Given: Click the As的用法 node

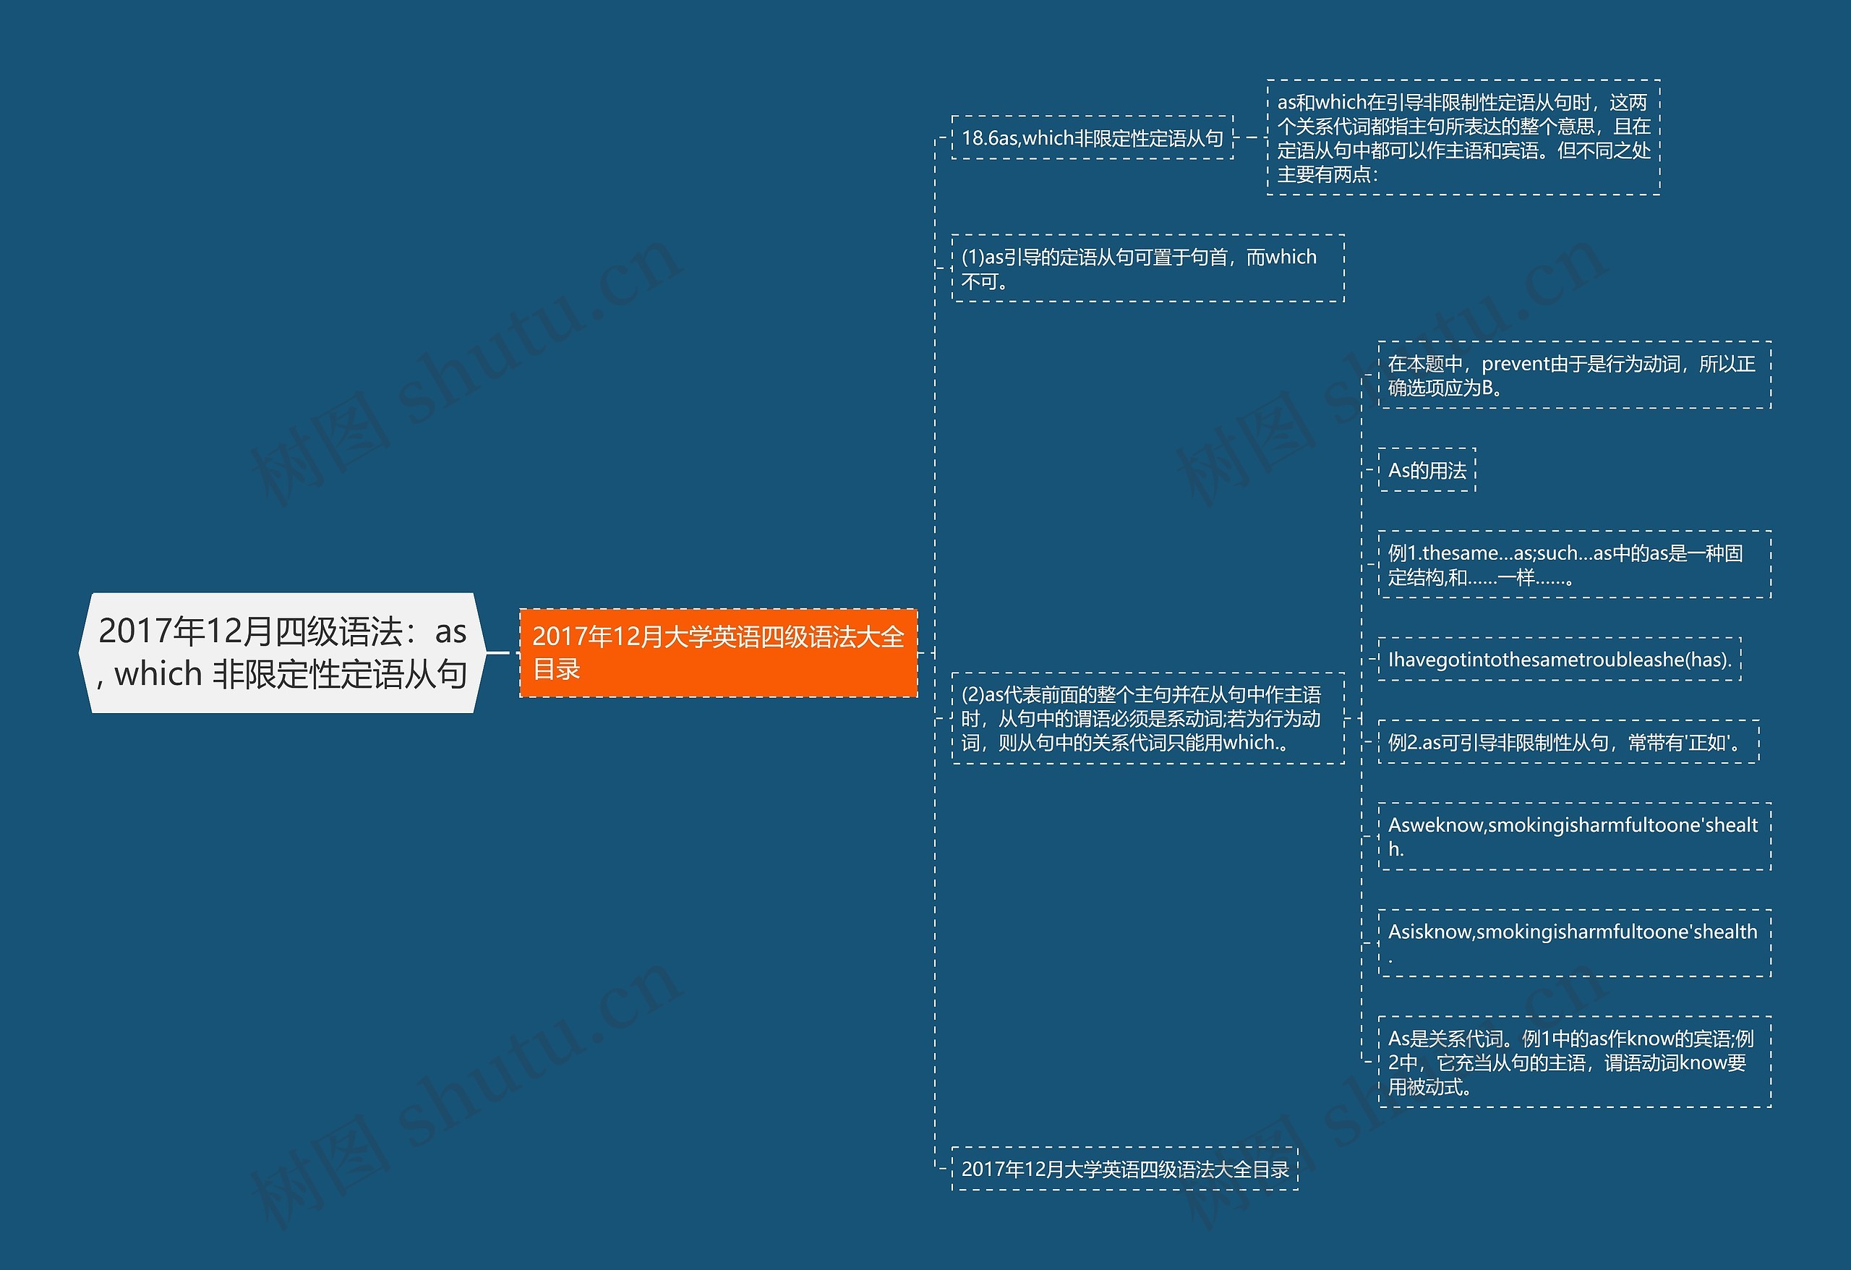Looking at the screenshot, I should (1427, 470).
